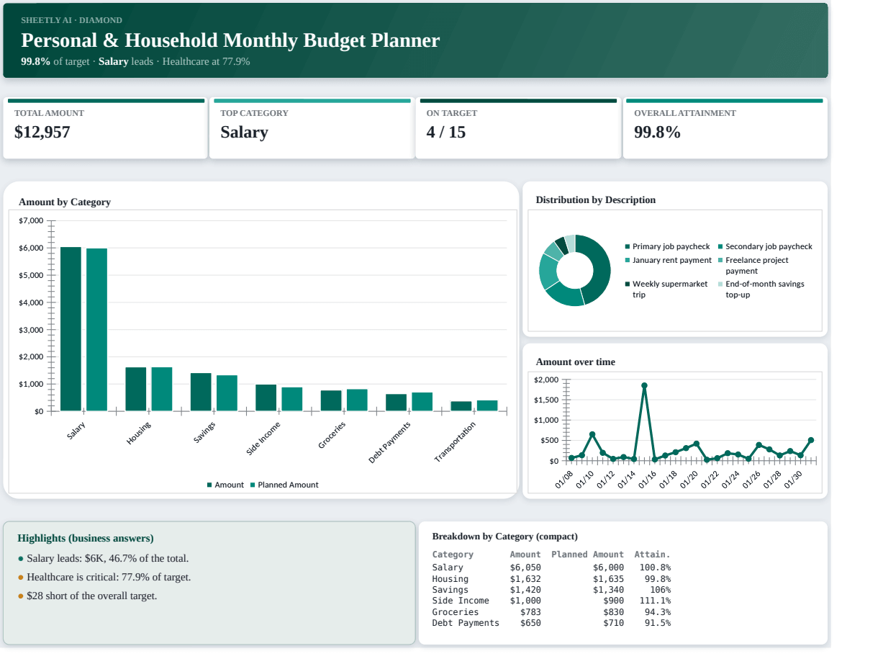Click the $7,000 y-axis label on bar chart

[x=31, y=220]
